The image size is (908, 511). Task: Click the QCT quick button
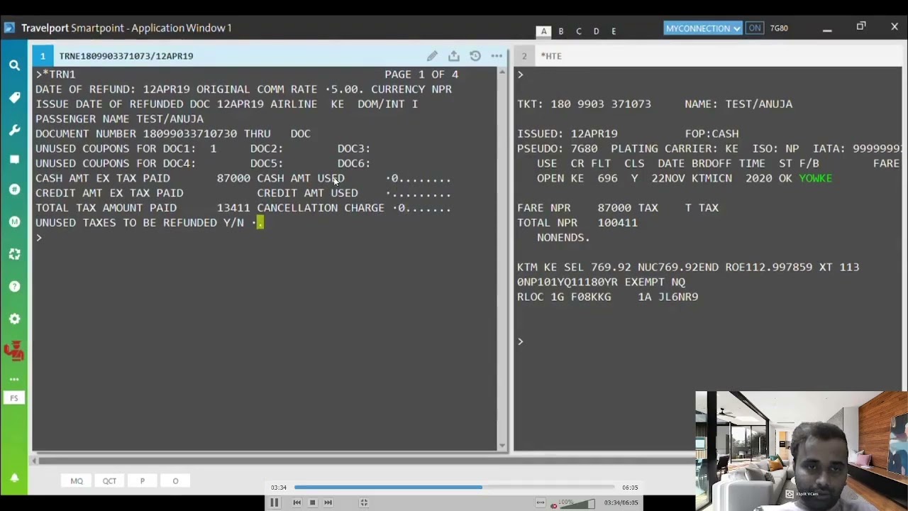click(x=109, y=481)
